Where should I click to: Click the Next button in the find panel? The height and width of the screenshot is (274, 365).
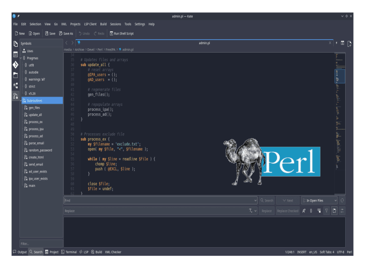[288, 200]
